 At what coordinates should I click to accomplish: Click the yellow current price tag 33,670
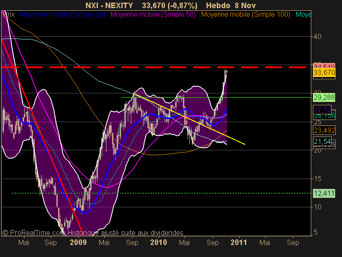point(324,72)
